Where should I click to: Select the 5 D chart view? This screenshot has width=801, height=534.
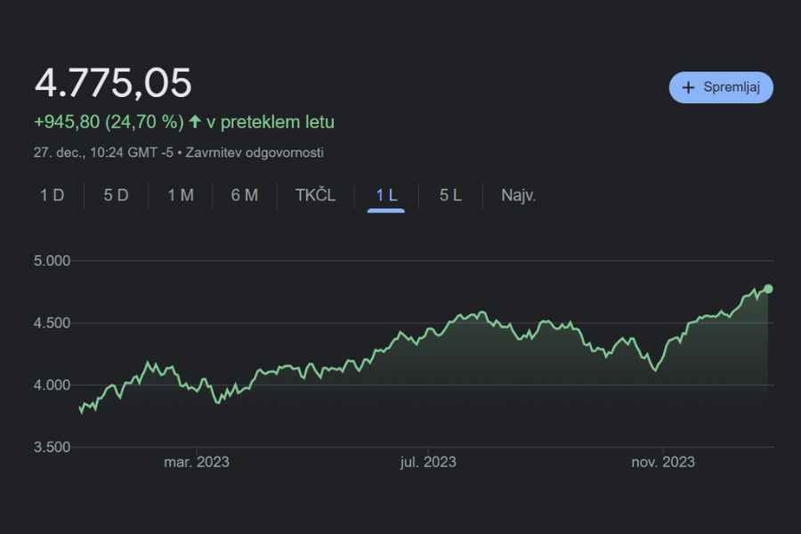coord(115,195)
